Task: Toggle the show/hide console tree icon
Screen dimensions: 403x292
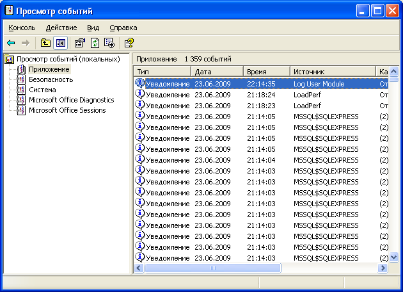Action: coord(60,43)
